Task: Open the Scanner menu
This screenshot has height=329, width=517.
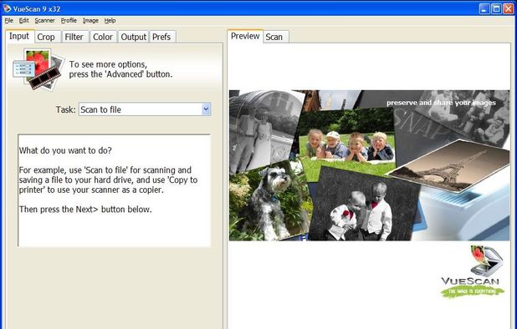Action: 45,20
